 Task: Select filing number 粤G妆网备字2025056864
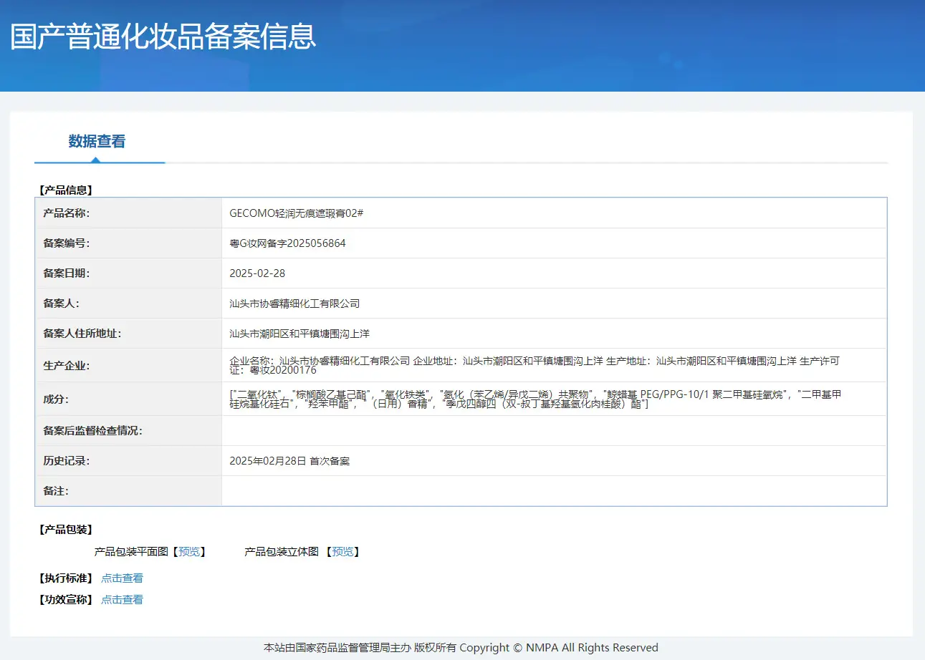[x=287, y=243]
